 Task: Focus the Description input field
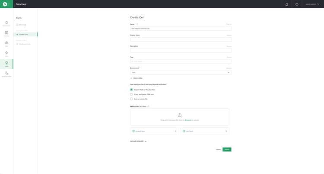(x=181, y=50)
